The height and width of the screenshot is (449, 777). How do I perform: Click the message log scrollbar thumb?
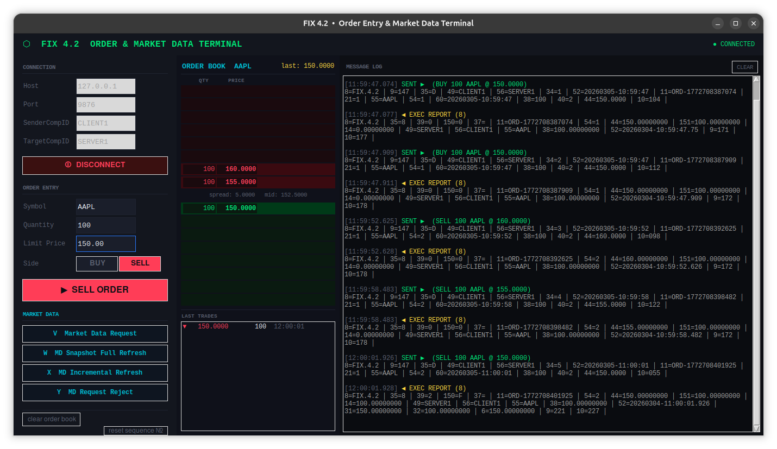(x=756, y=92)
